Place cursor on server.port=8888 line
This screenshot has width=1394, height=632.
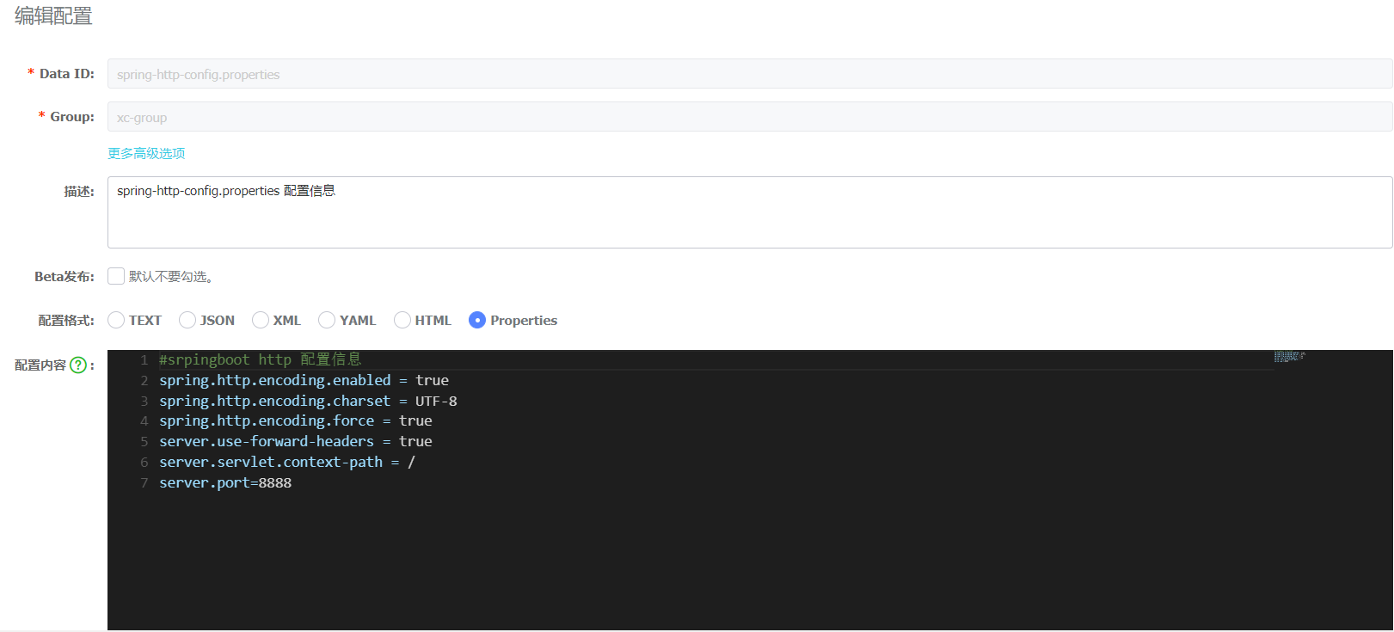click(225, 483)
